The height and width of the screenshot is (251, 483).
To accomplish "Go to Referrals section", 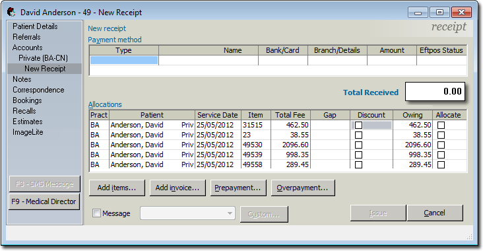I will pos(26,37).
